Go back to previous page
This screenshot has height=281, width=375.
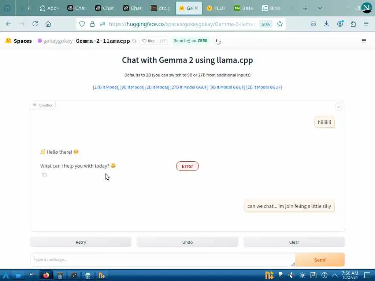click(x=9, y=24)
